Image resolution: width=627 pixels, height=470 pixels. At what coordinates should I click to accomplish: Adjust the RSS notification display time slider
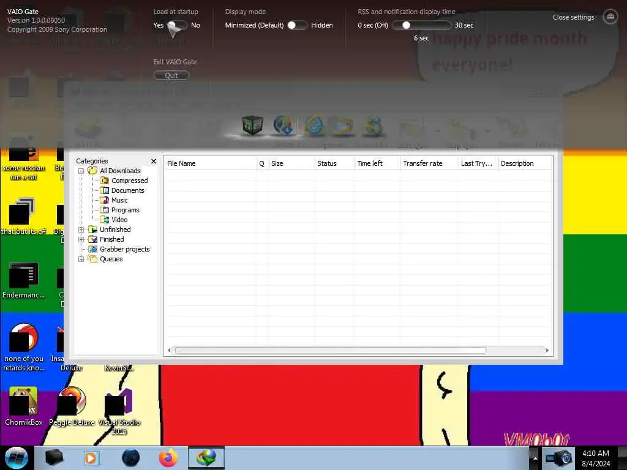[421, 25]
